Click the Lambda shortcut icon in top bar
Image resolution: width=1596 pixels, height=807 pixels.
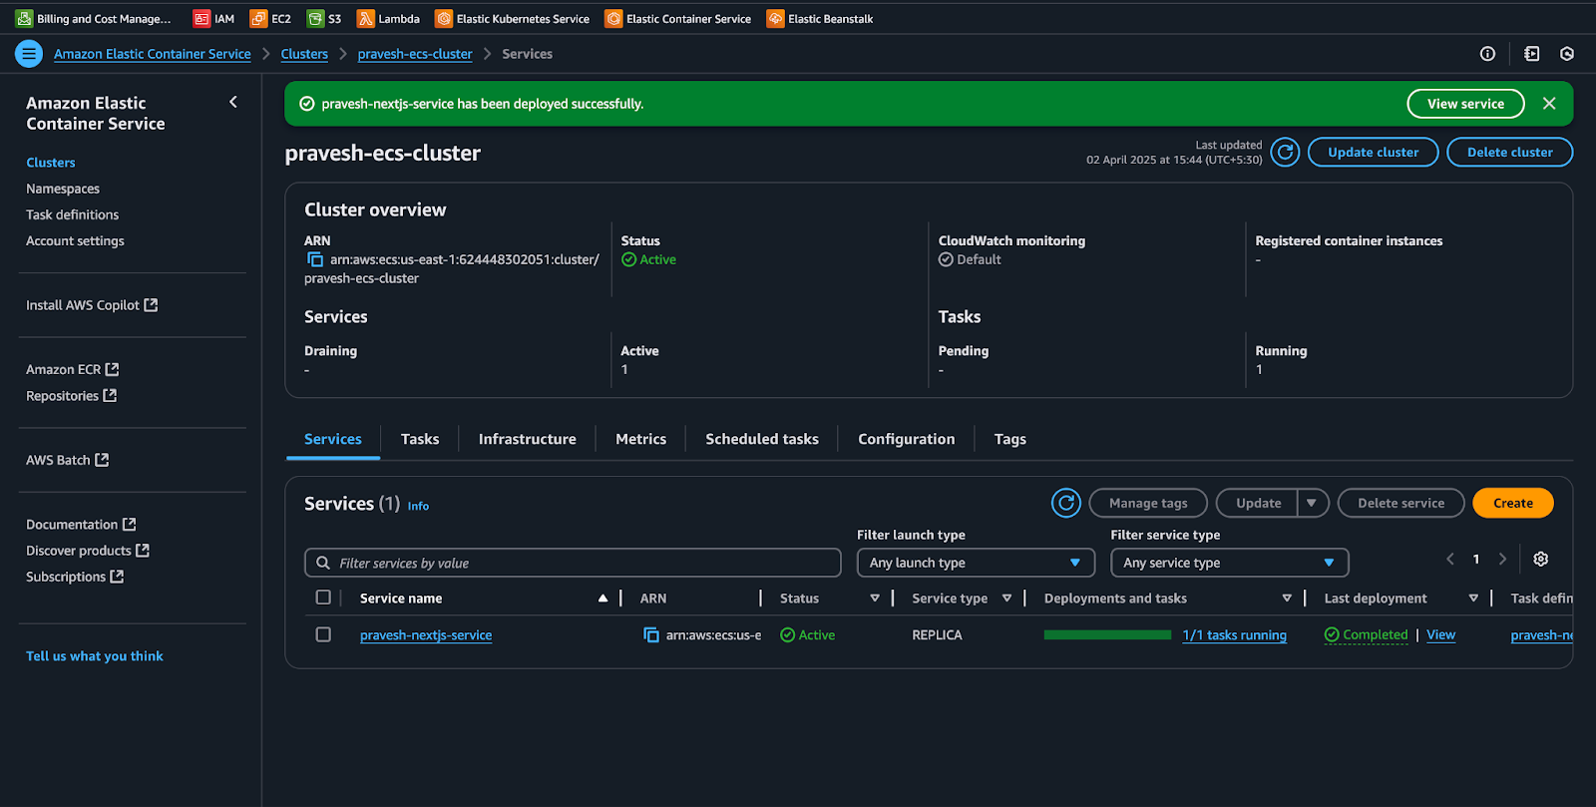click(366, 19)
